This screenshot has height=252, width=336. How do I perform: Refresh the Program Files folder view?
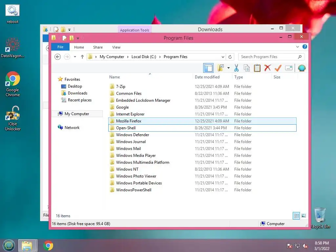tap(230, 57)
